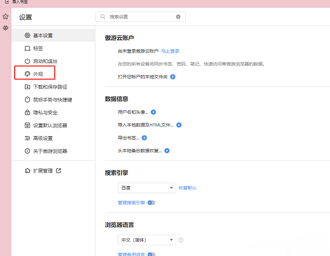
Task: Open the 百度 search engine dropdown
Action: click(x=147, y=188)
